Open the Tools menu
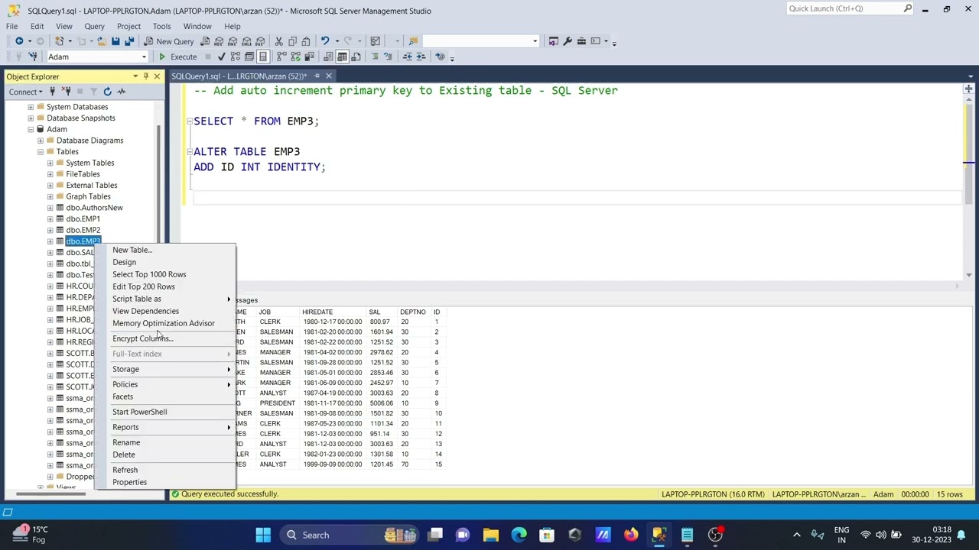The image size is (979, 550). click(161, 26)
